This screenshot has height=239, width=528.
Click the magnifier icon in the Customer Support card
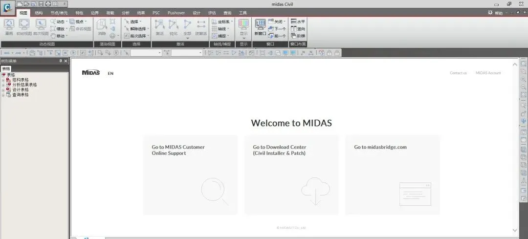[x=214, y=191]
